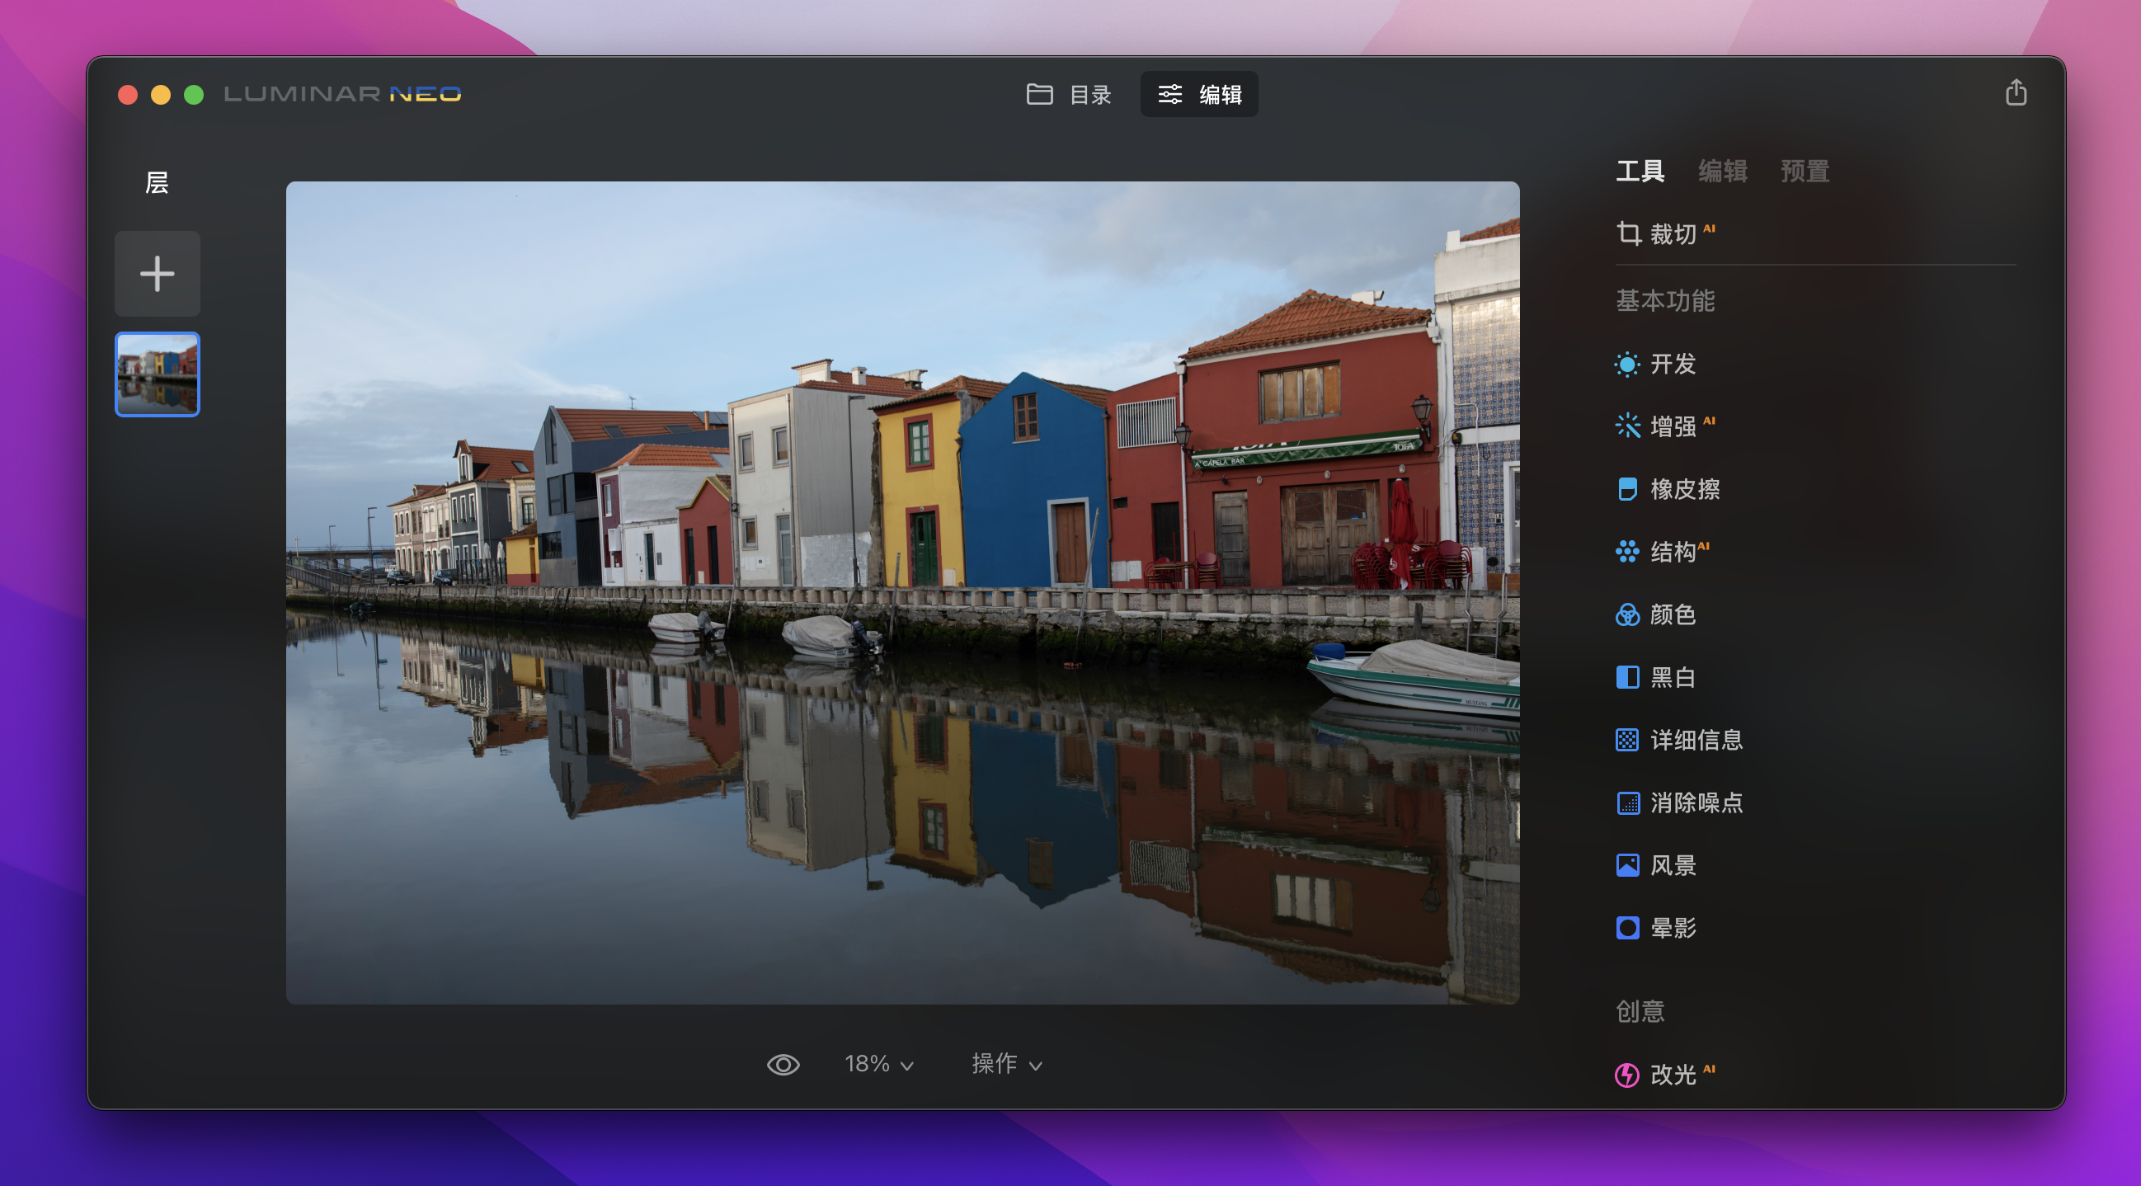Screen dimensions: 2141x1186
Task: Open the Relight AI (改光) tool
Action: (x=1671, y=1075)
